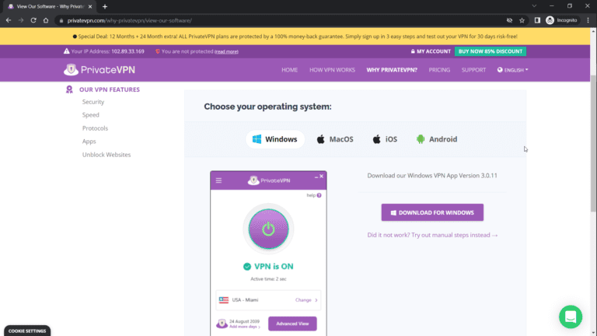Click the help icon in app preview
Viewport: 597px width, 336px height.
[319, 195]
